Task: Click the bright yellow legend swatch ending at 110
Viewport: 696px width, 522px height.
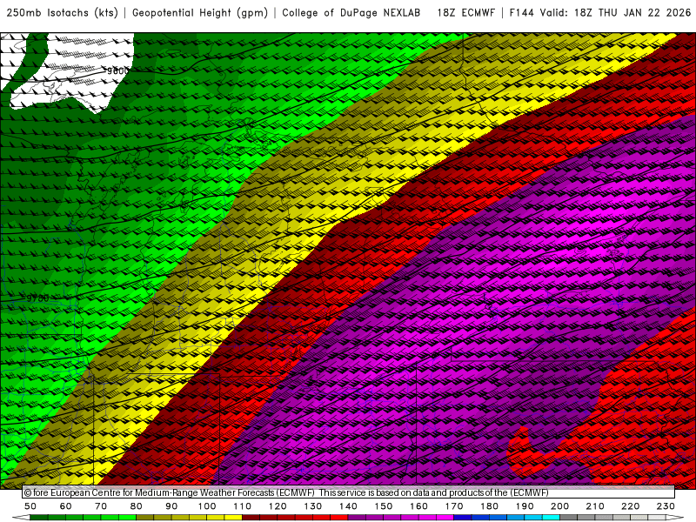Action: coord(233,518)
